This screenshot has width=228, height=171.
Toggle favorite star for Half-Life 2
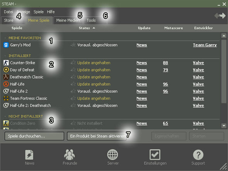pyautogui.click(x=73, y=91)
